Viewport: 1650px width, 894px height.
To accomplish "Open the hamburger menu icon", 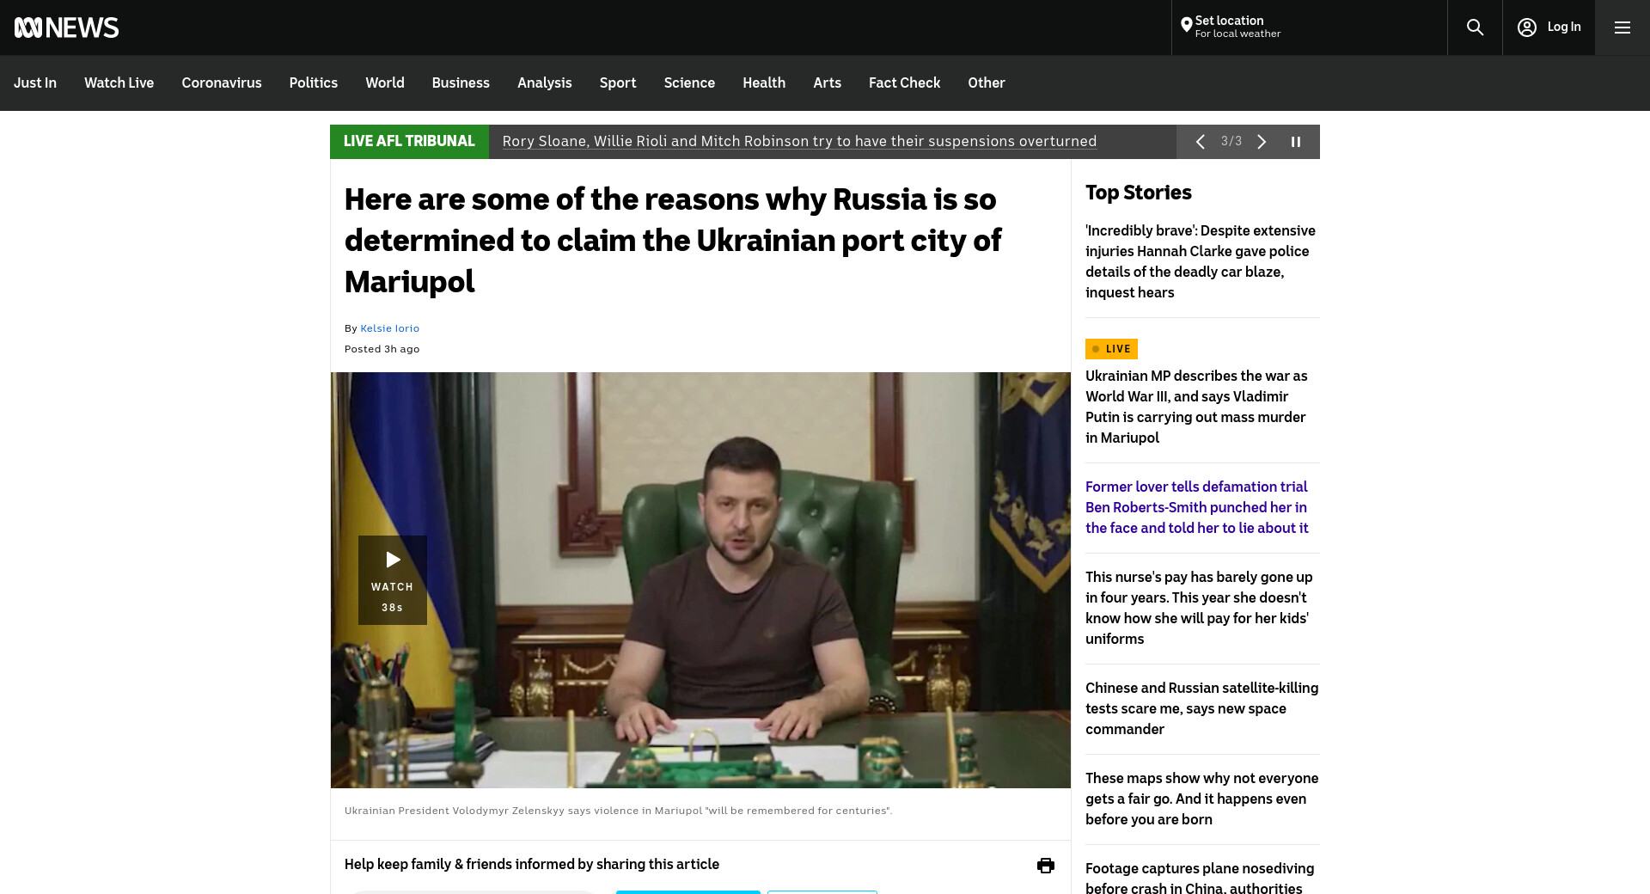I will (x=1622, y=28).
